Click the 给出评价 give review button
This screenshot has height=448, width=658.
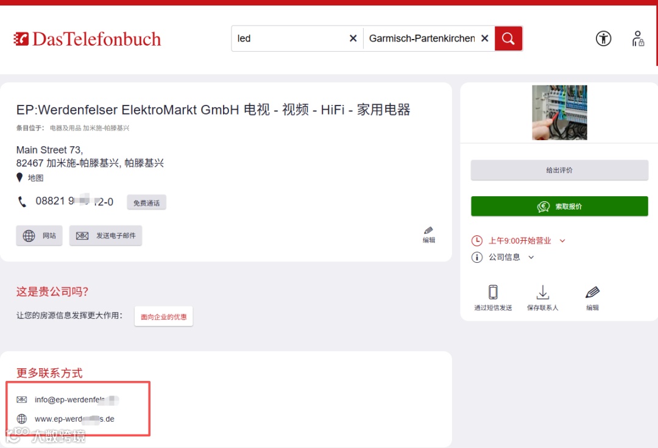tap(559, 170)
